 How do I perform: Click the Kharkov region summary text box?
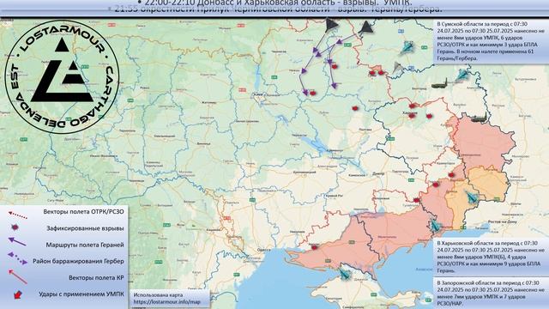pyautogui.click(x=491, y=257)
